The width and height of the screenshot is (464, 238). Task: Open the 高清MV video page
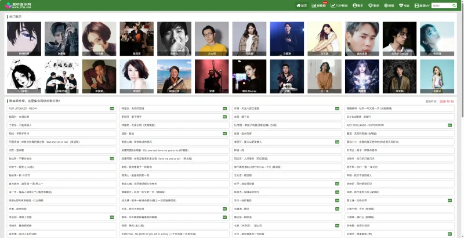pyautogui.click(x=422, y=6)
